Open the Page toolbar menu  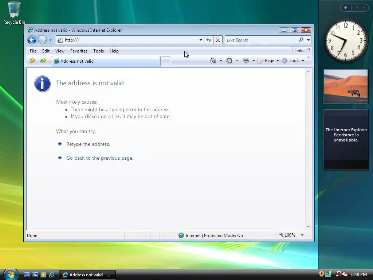click(x=268, y=61)
